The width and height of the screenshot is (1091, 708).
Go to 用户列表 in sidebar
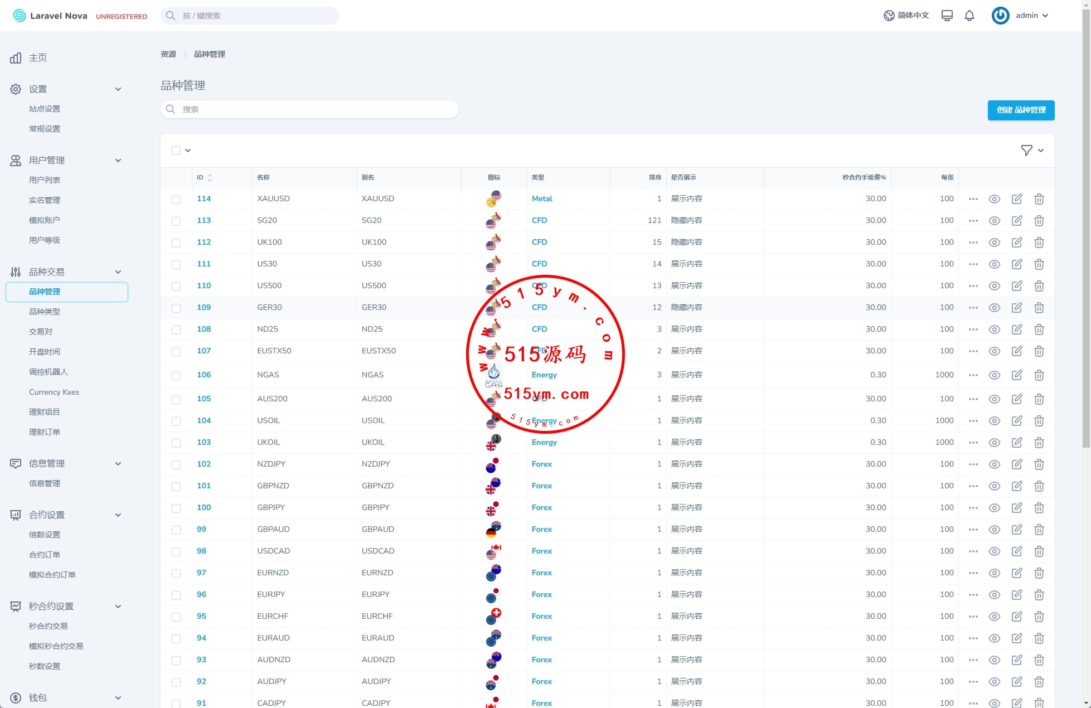45,180
